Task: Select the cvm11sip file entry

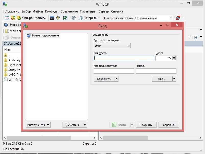Action: point(13,79)
